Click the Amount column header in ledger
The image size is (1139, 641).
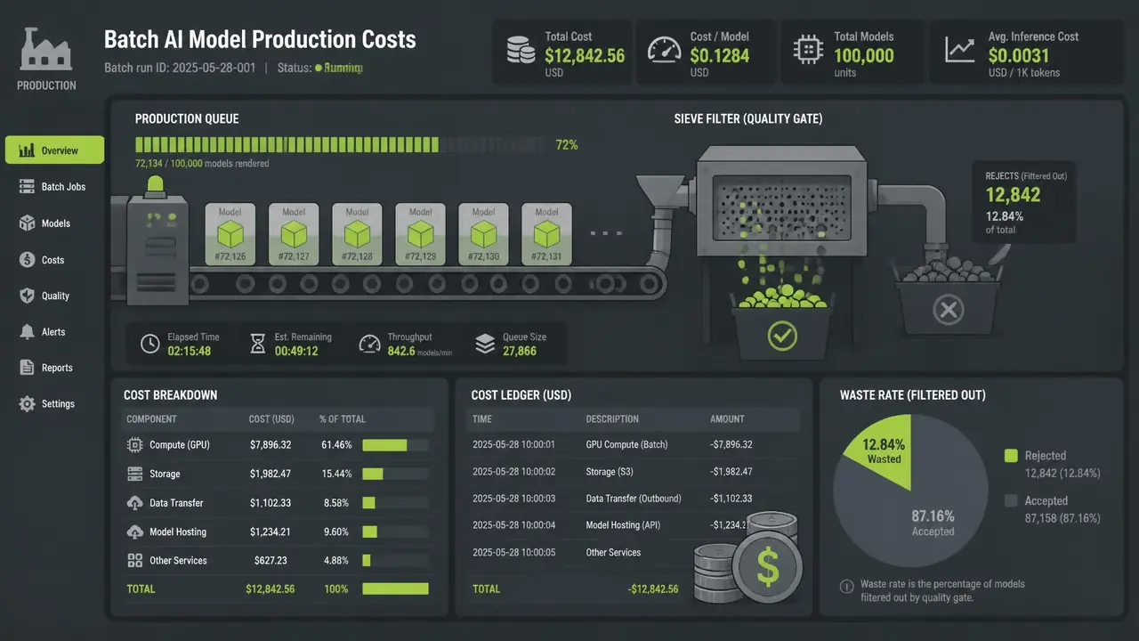click(x=727, y=419)
